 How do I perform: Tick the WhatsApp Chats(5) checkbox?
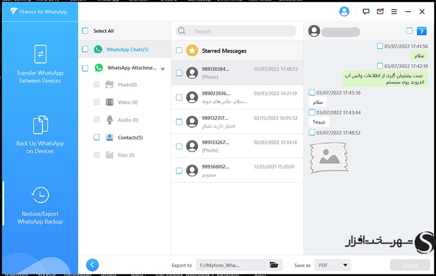(85, 49)
